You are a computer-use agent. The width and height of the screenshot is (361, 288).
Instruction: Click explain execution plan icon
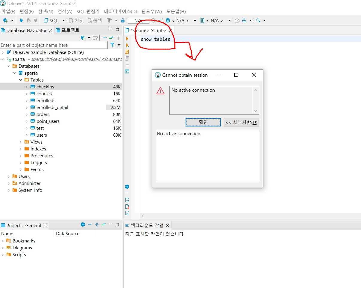127,59
